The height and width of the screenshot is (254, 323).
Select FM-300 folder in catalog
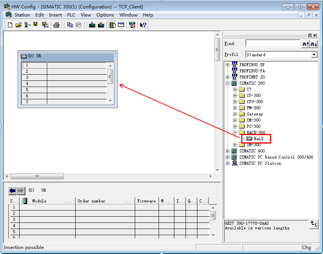[253, 108]
